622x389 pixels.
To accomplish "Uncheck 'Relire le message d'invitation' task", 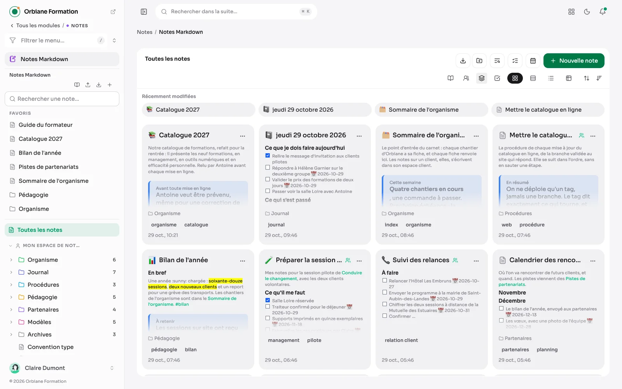I will coord(267,156).
